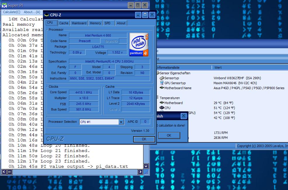Select the Loop 23 finished line
The image size is (288, 190).
tap(49, 161)
